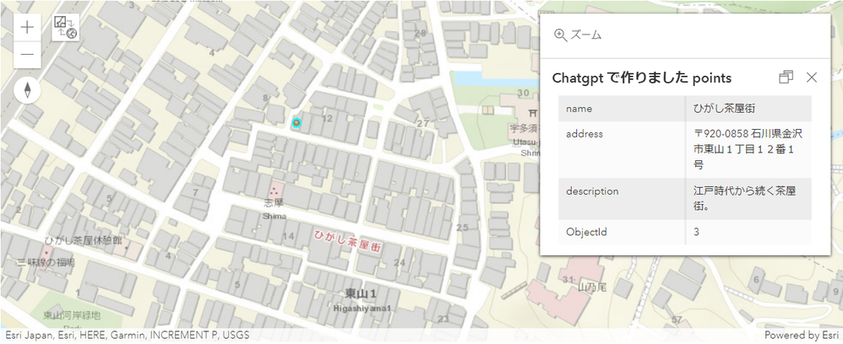Zoom out with the minus button

click(27, 55)
